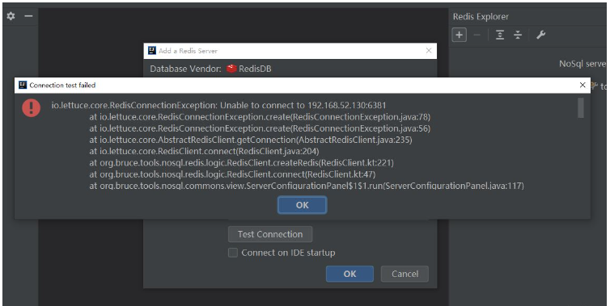Click the 'Add a Redis Server' title text
Screen dimensions: 610x306
tap(188, 51)
